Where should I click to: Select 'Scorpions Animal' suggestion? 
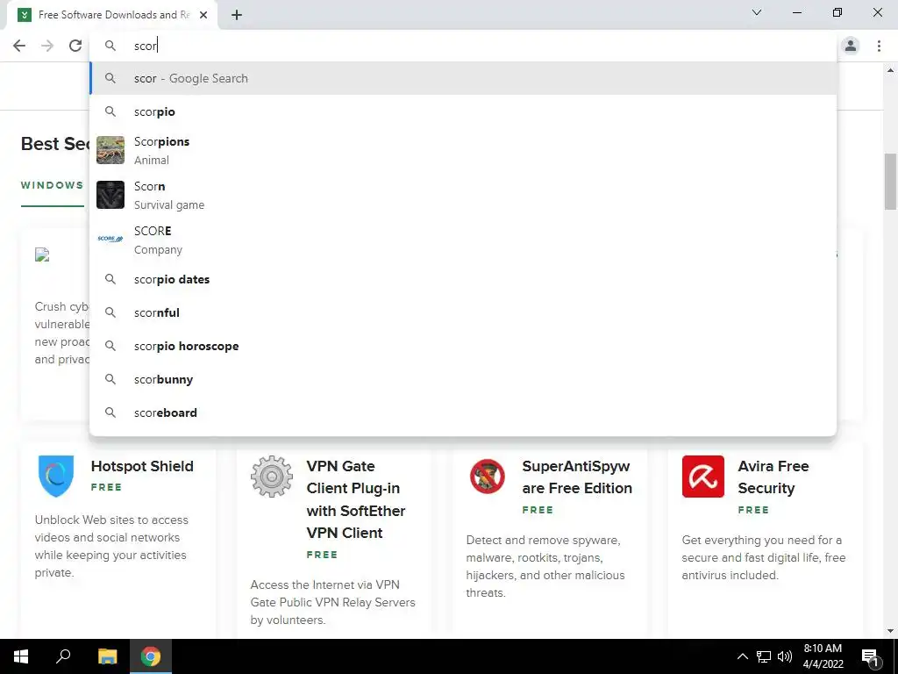[x=463, y=150]
